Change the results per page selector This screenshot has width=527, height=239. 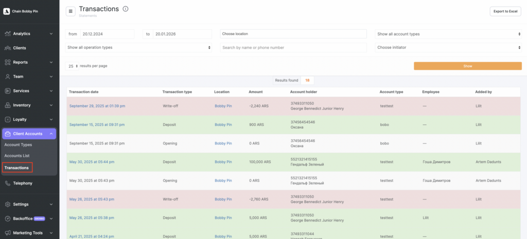[72, 66]
